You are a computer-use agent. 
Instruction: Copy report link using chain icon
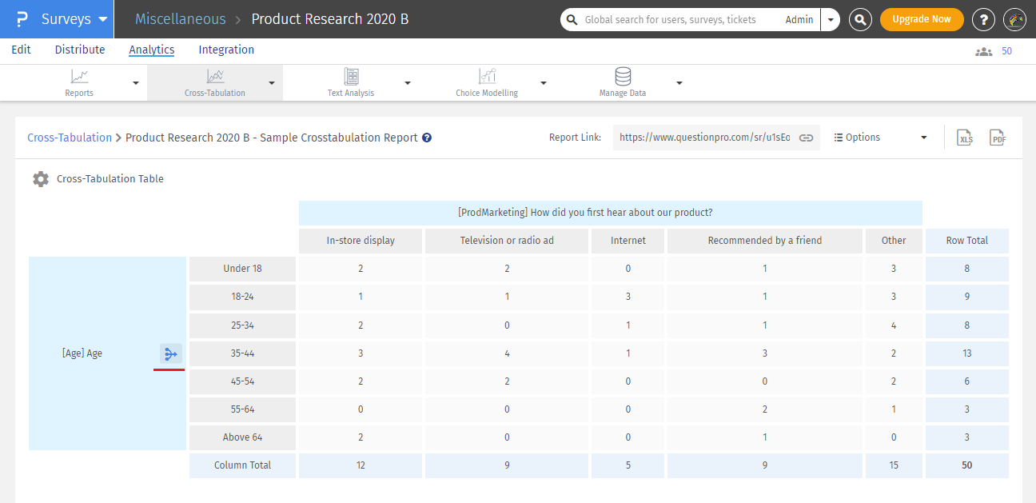click(x=807, y=138)
